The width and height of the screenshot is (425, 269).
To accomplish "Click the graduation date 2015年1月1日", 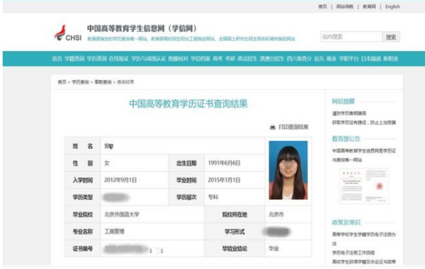I will click(224, 180).
